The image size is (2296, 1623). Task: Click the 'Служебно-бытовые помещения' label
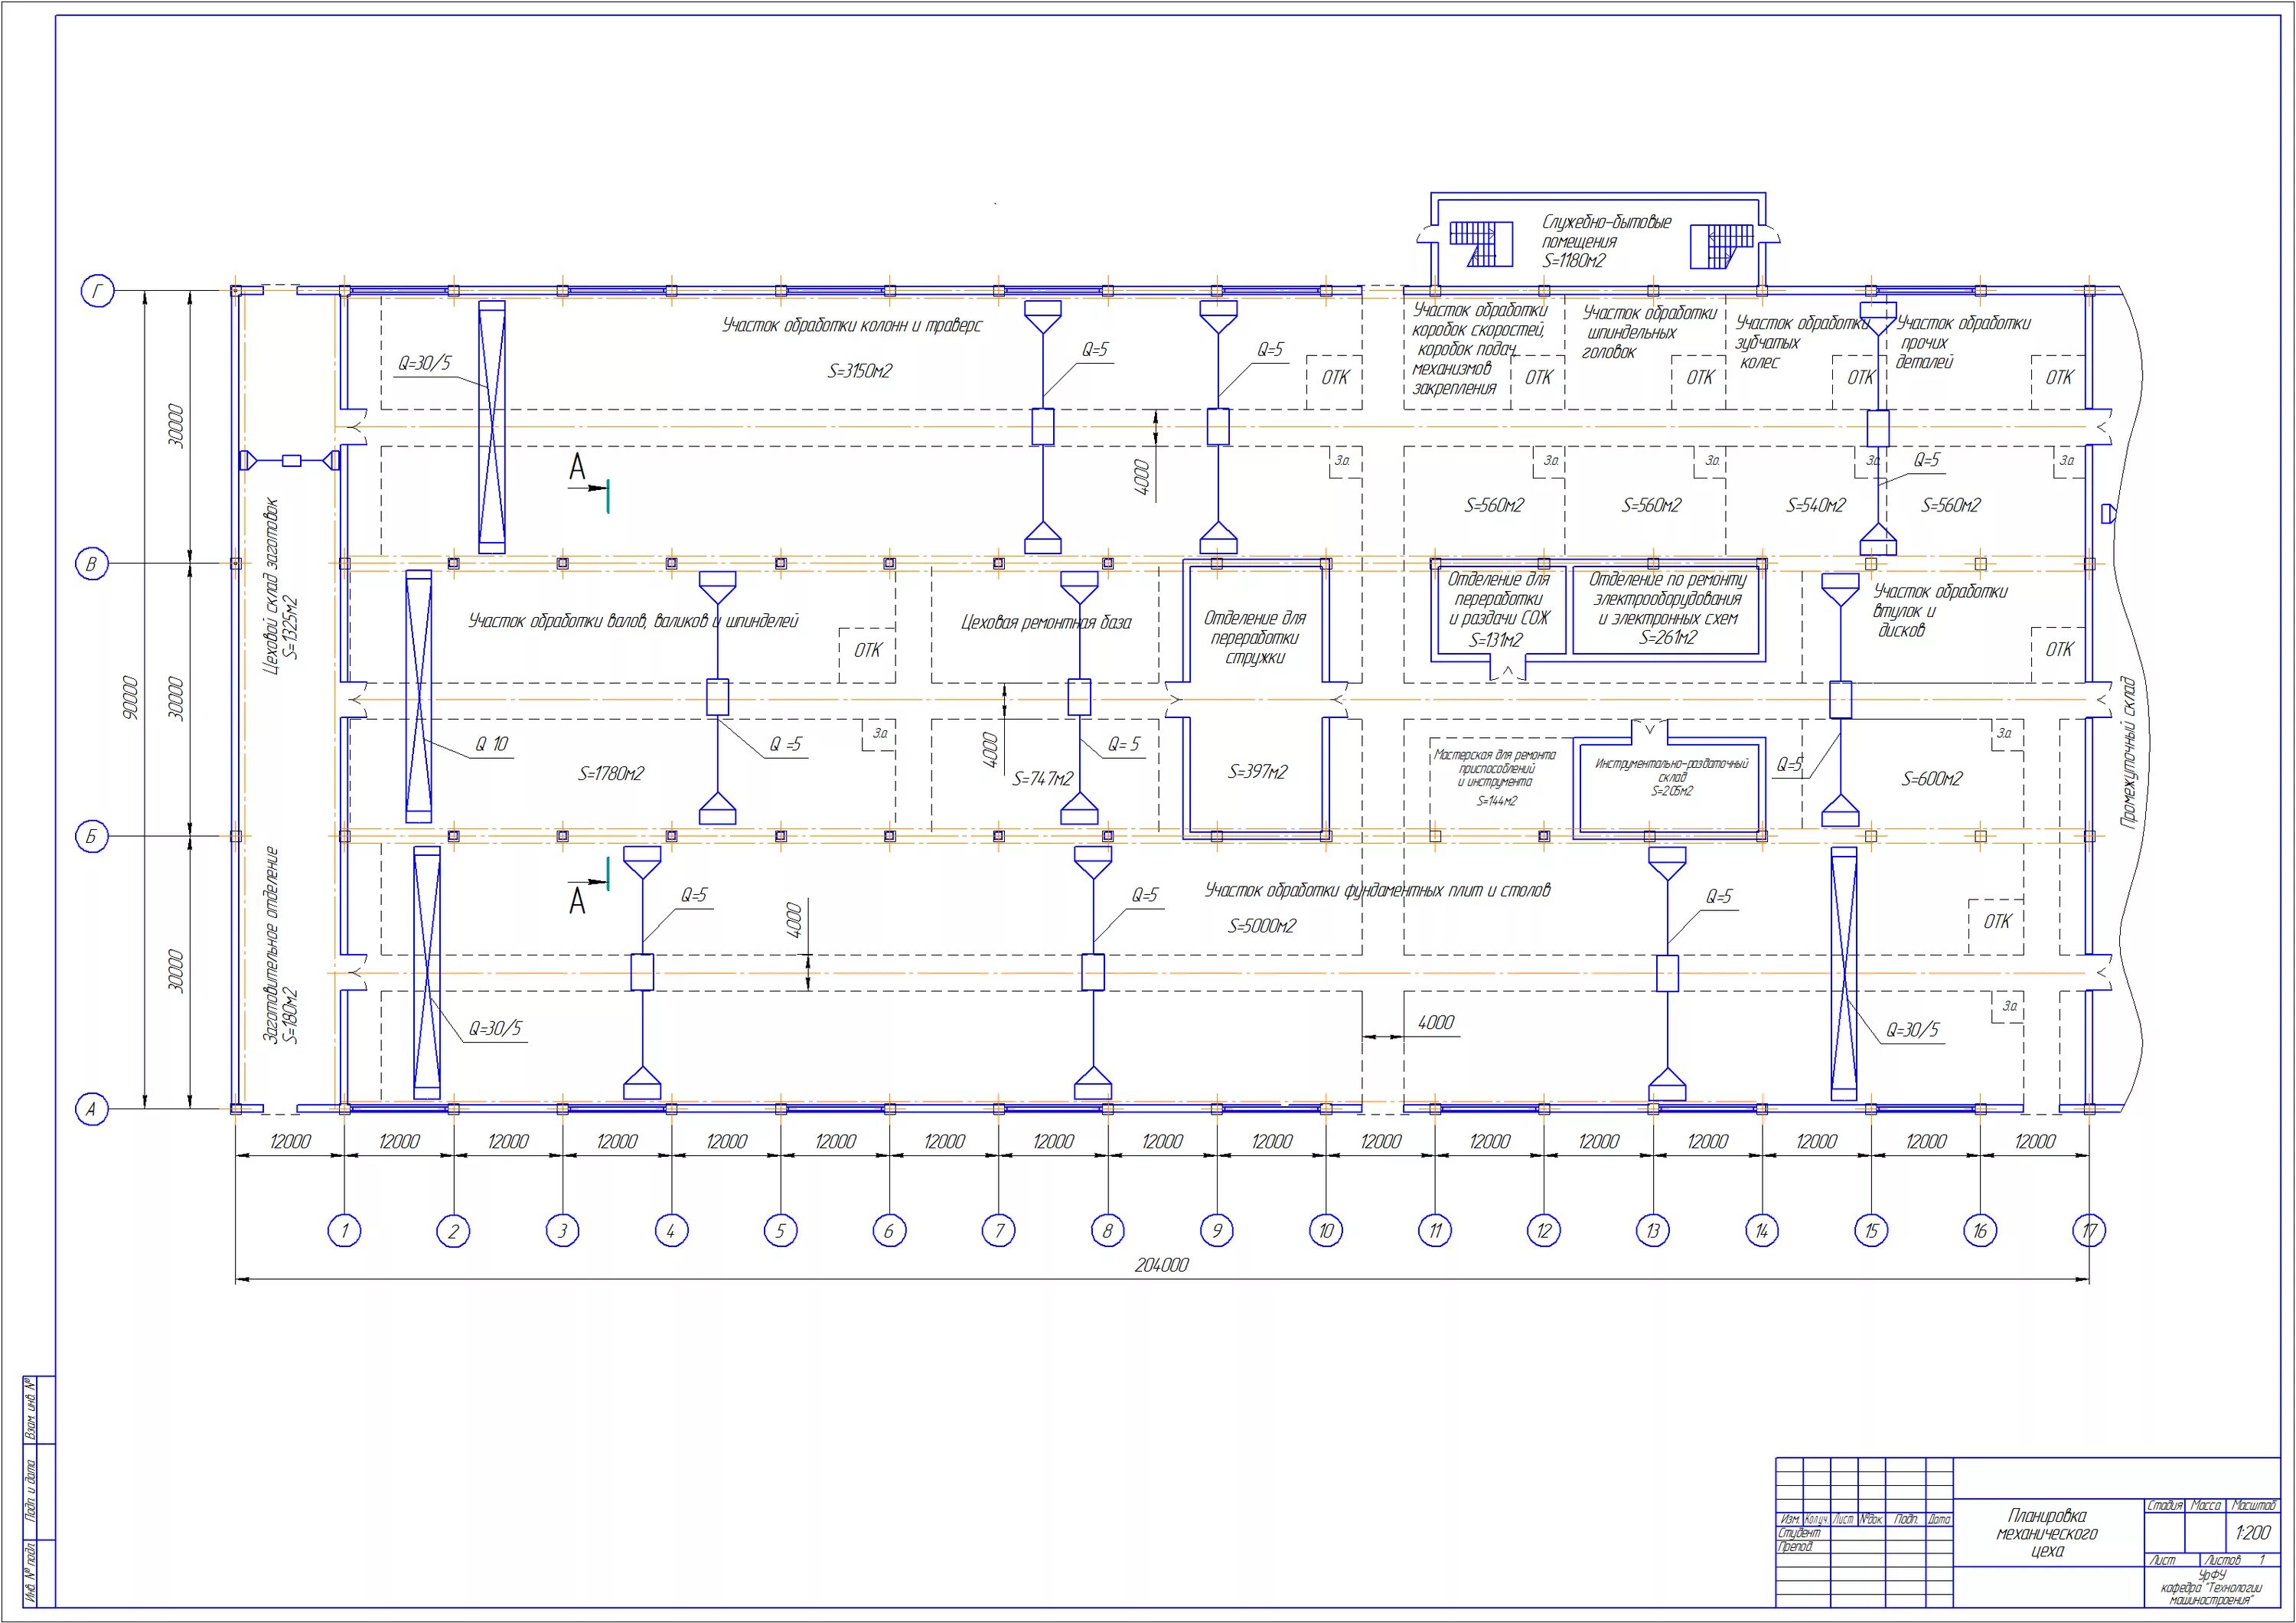tap(1606, 232)
